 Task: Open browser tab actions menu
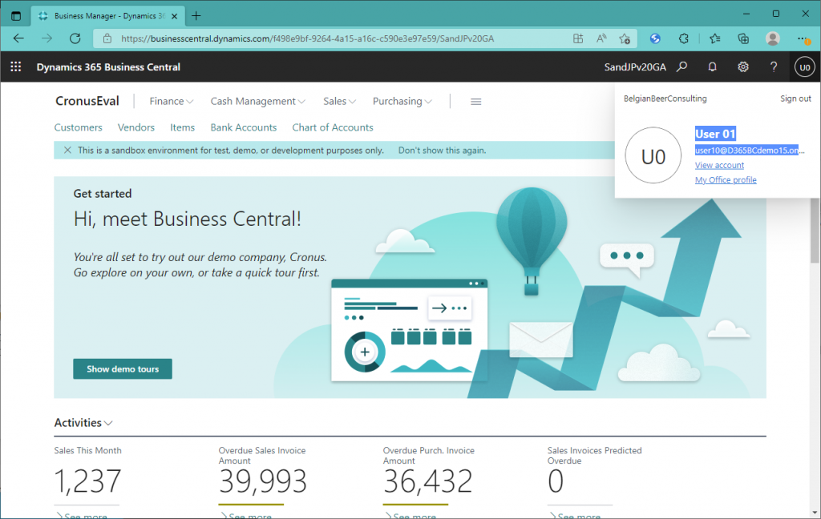[16, 16]
